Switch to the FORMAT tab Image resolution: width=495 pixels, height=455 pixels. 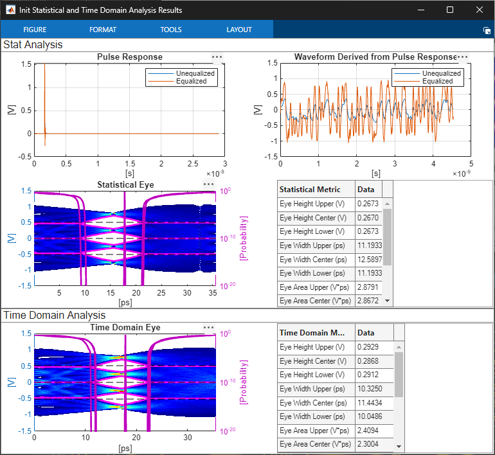(103, 30)
